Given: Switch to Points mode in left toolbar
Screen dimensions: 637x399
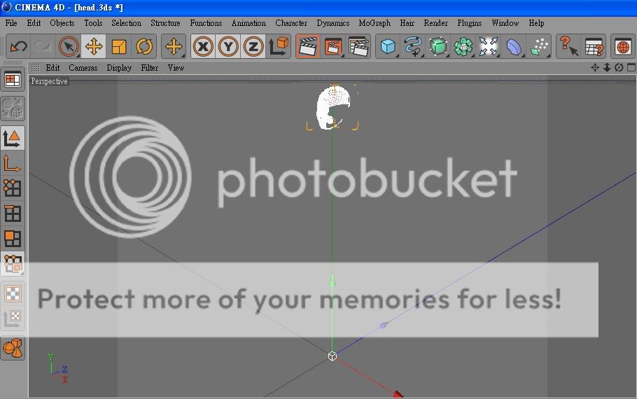Looking at the screenshot, I should pyautogui.click(x=13, y=188).
